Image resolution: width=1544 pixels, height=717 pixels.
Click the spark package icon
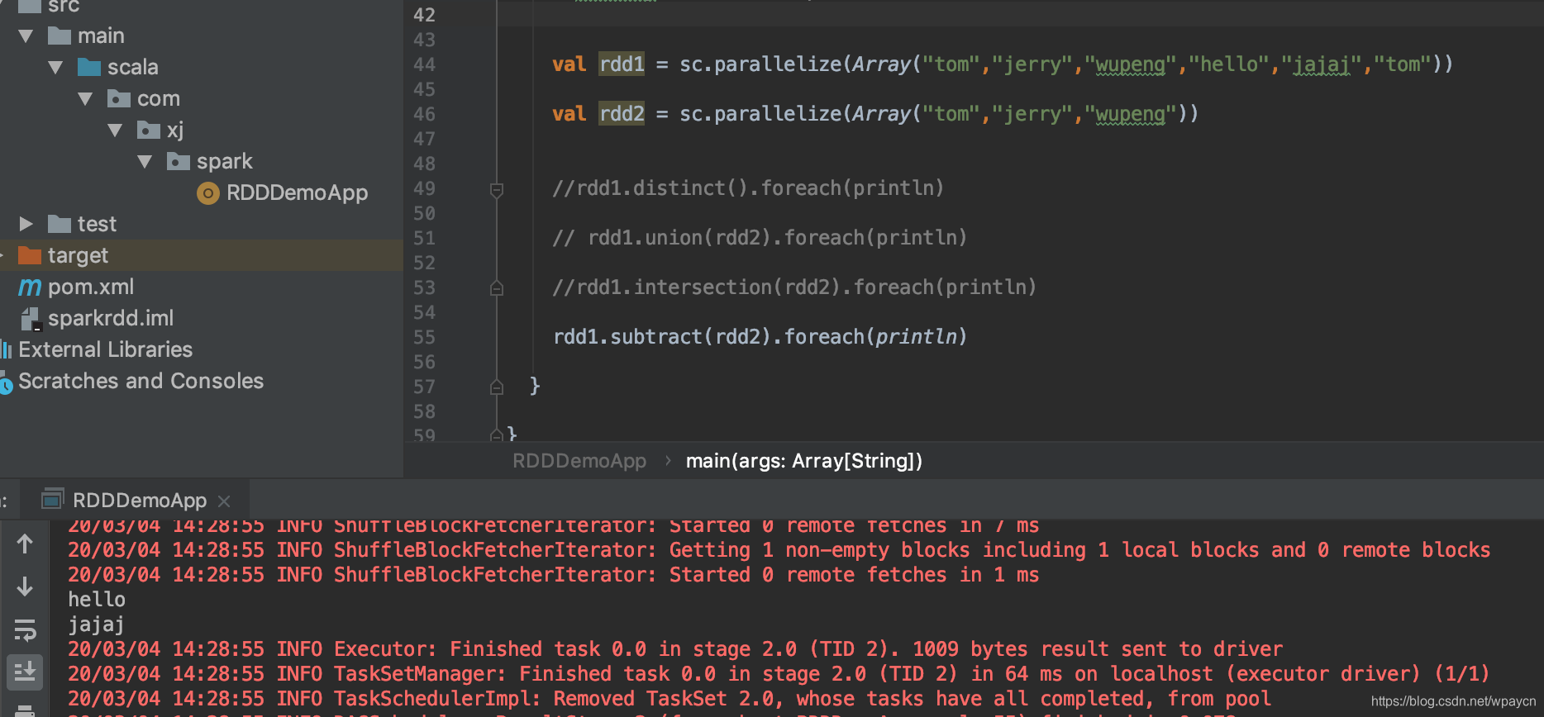(179, 161)
